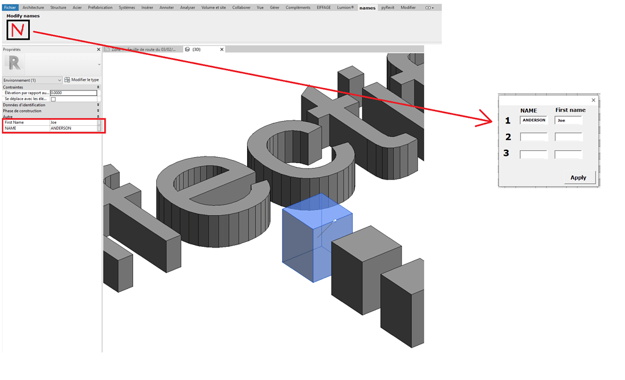
Task: Click the 3D cube icon on the (3D) tab
Action: pos(187,49)
